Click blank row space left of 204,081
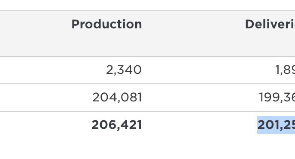 [x=46, y=98]
